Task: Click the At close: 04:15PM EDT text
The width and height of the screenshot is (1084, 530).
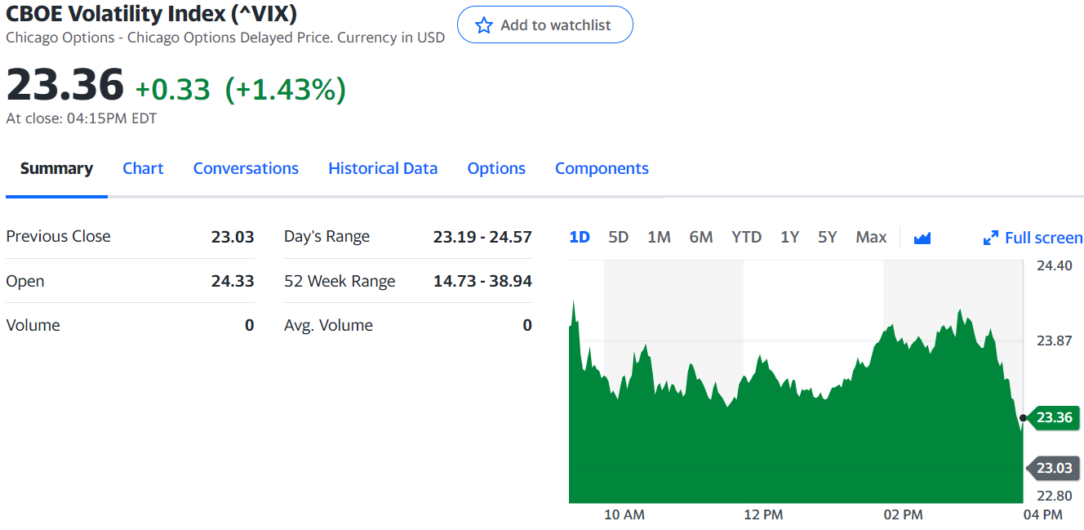Action: point(82,118)
